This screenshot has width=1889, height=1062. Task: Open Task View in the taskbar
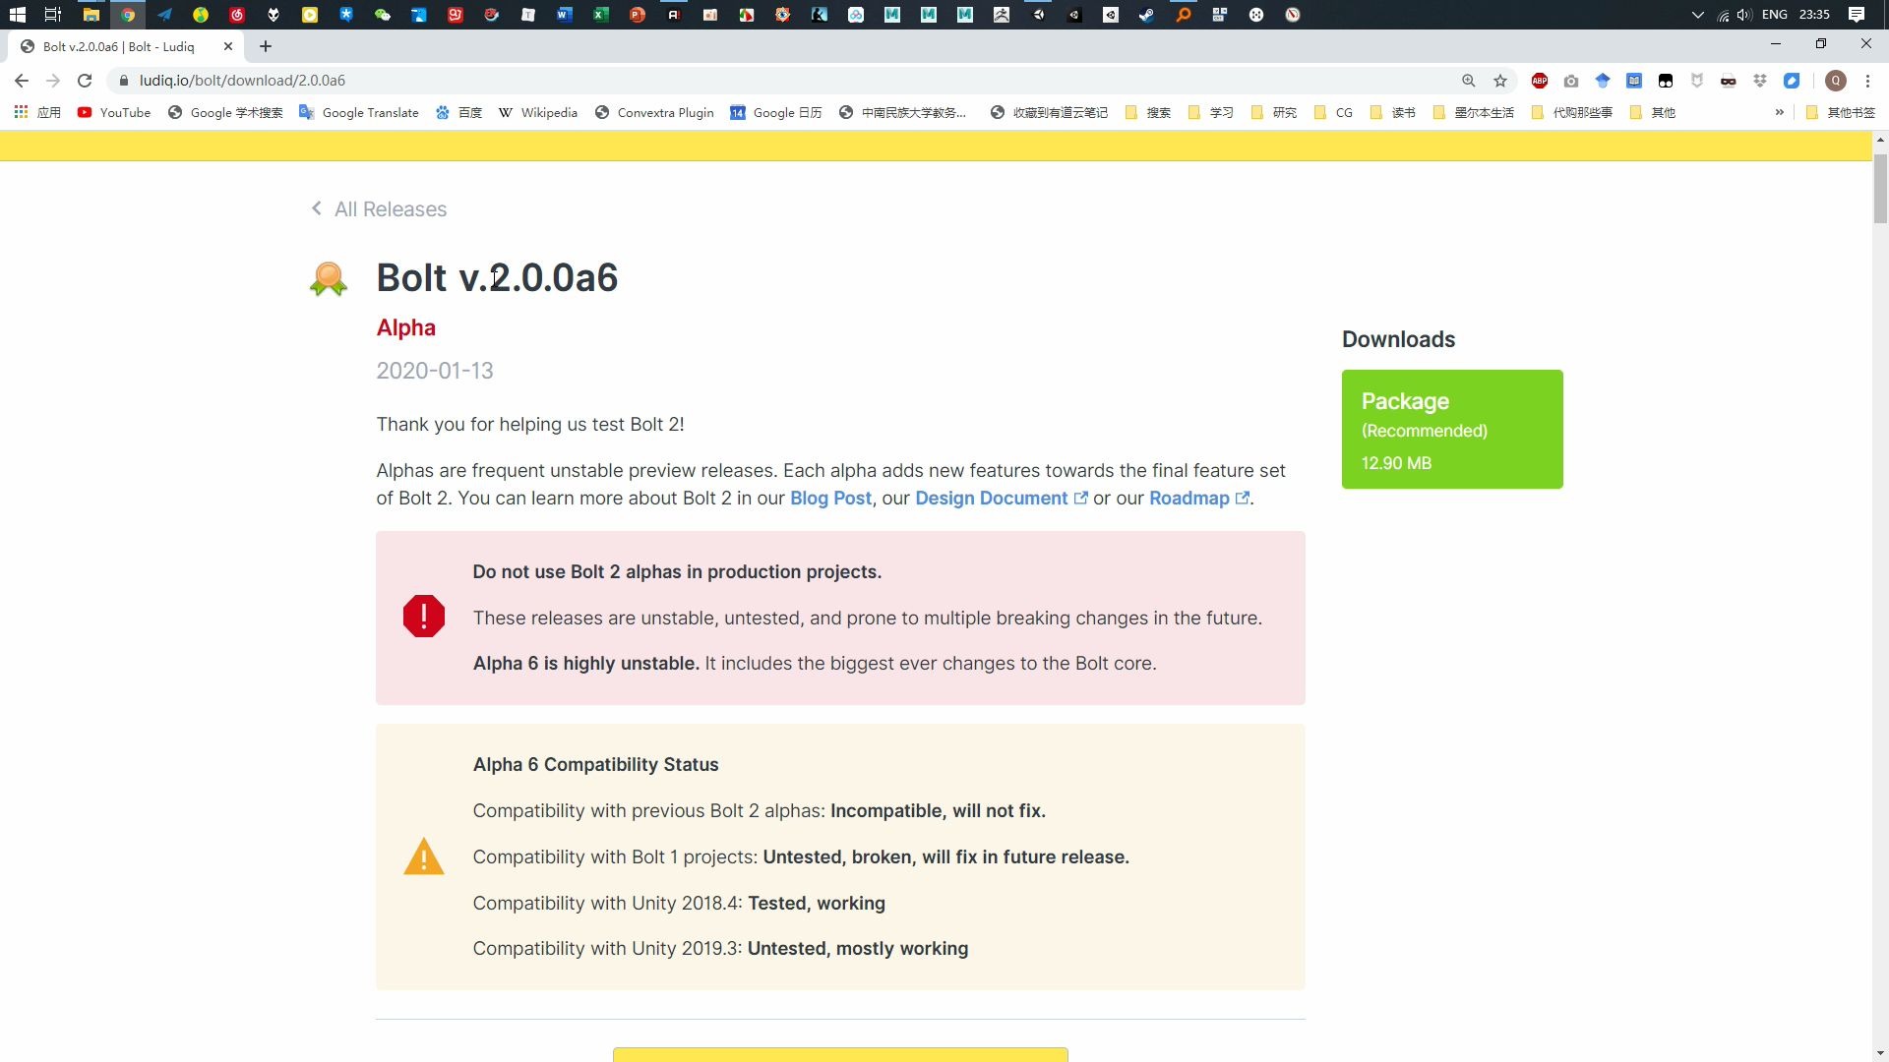(x=53, y=15)
